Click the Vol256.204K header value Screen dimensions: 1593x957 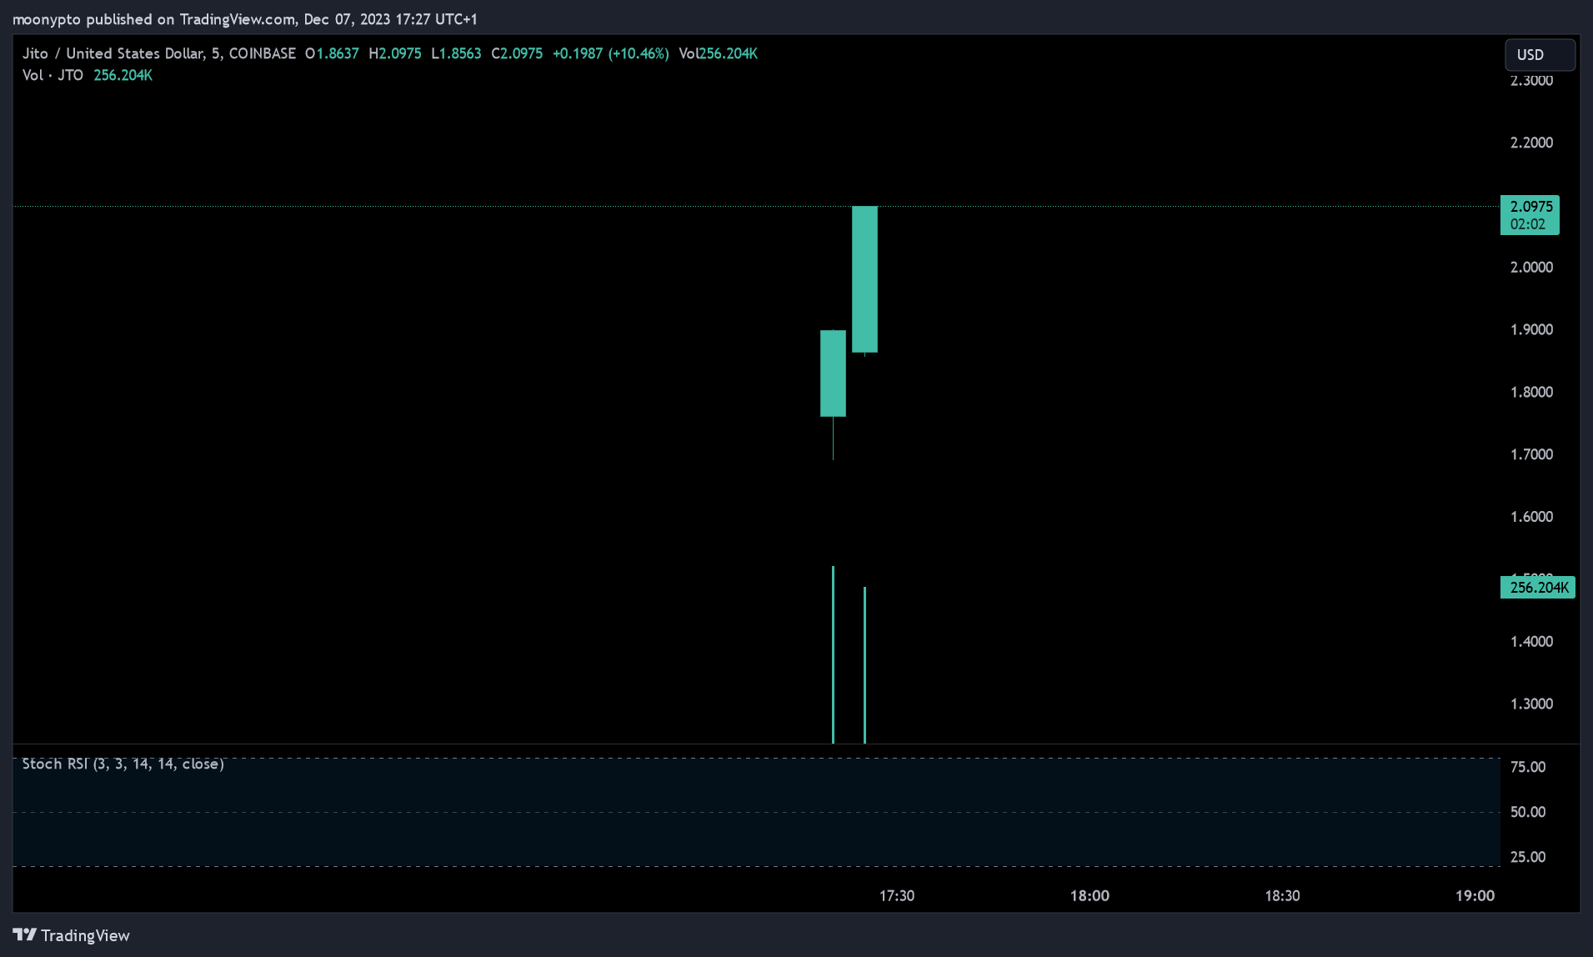click(718, 53)
